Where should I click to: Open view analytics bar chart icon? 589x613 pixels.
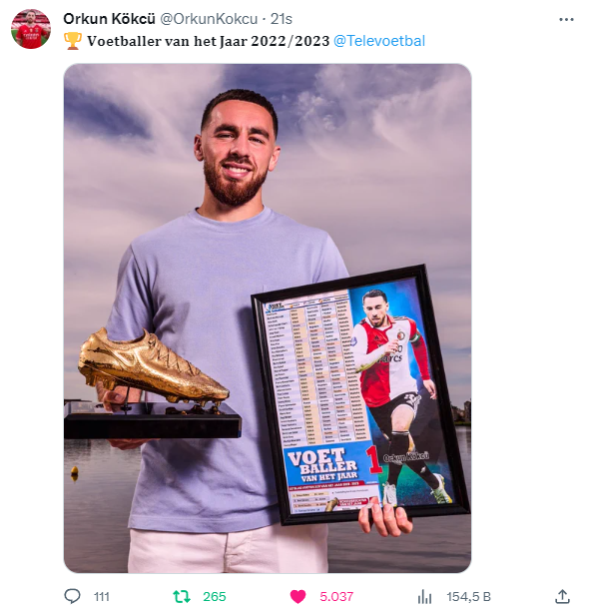(x=424, y=597)
